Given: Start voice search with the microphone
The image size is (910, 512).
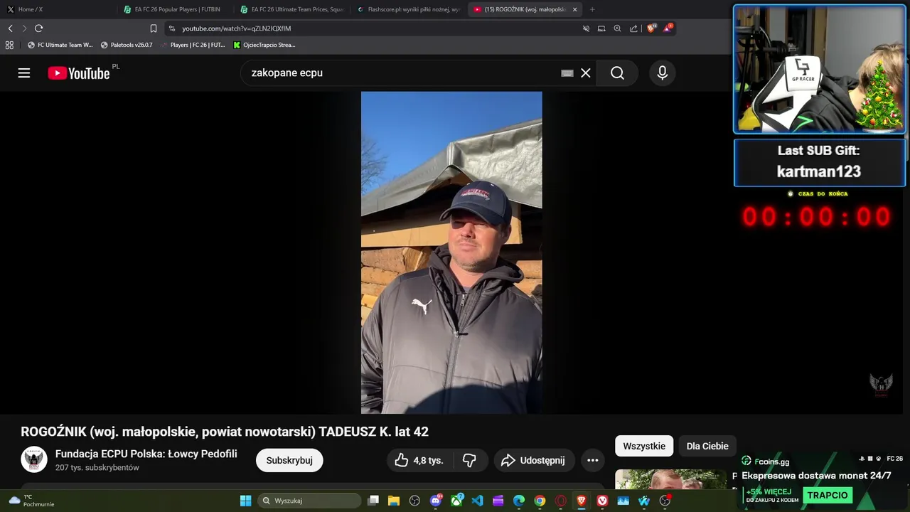Looking at the screenshot, I should pos(663,73).
